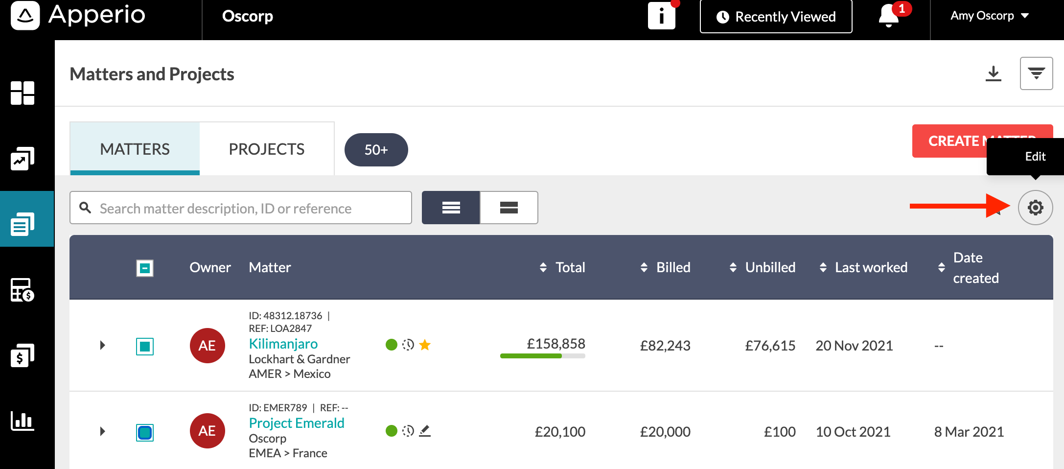Open the bar chart reports sidebar icon
The height and width of the screenshot is (469, 1064).
[x=23, y=421]
